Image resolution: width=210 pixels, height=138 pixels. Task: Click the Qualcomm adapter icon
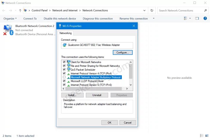pyautogui.click(x=64, y=45)
